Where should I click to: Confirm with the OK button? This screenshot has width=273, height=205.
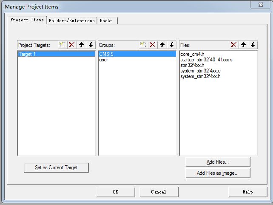[115, 192]
